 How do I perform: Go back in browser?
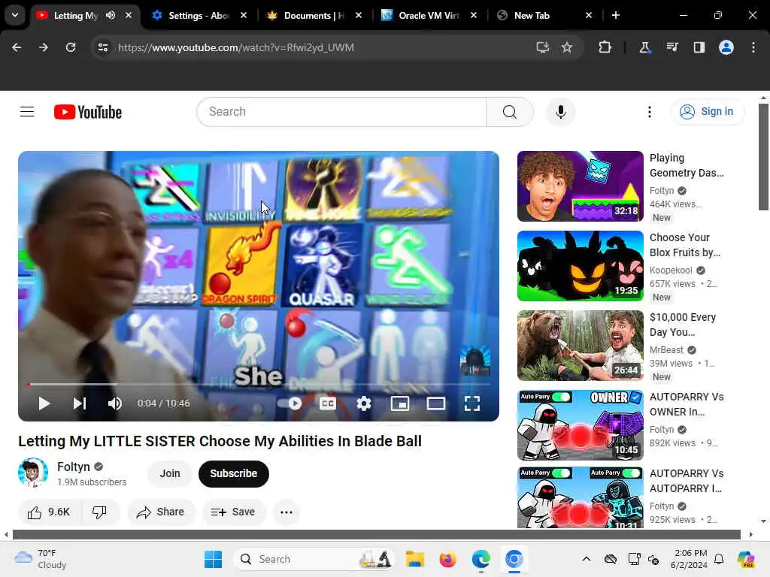pos(17,47)
